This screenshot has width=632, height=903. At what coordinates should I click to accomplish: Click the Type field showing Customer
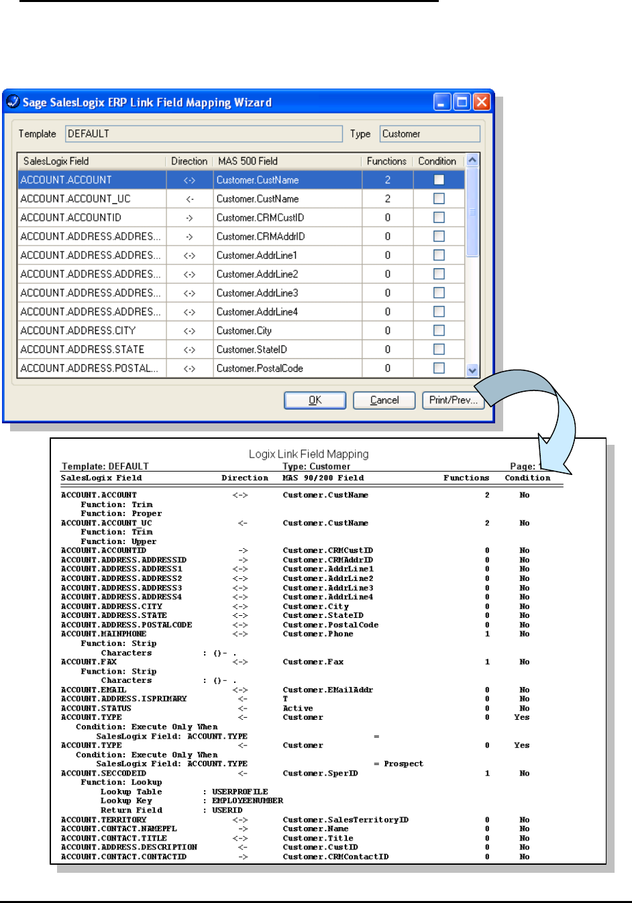click(x=430, y=134)
